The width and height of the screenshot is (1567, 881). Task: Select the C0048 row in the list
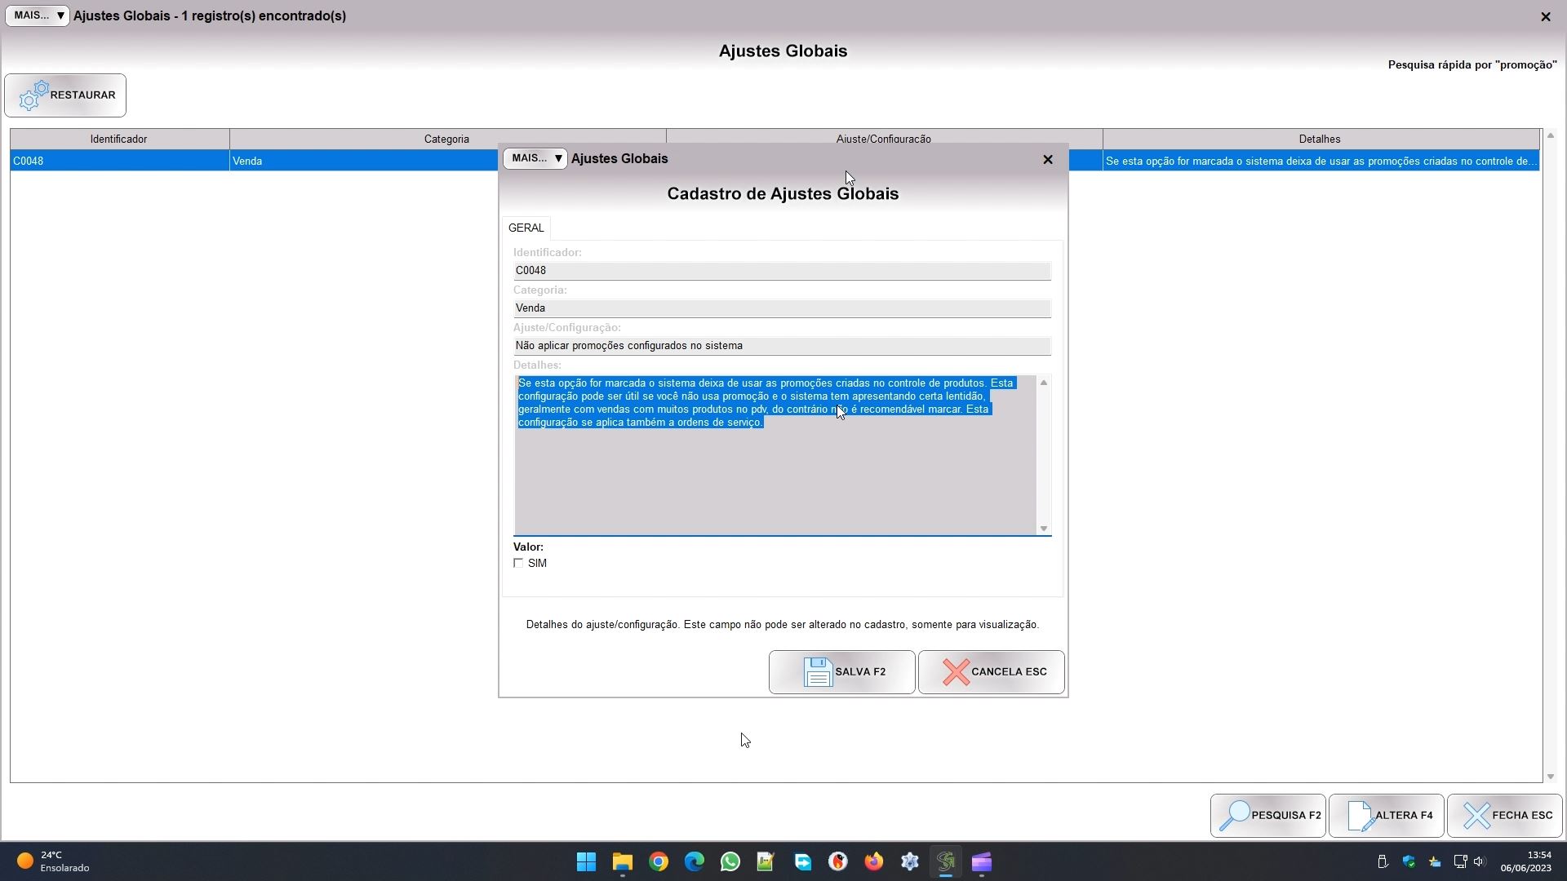(x=118, y=161)
